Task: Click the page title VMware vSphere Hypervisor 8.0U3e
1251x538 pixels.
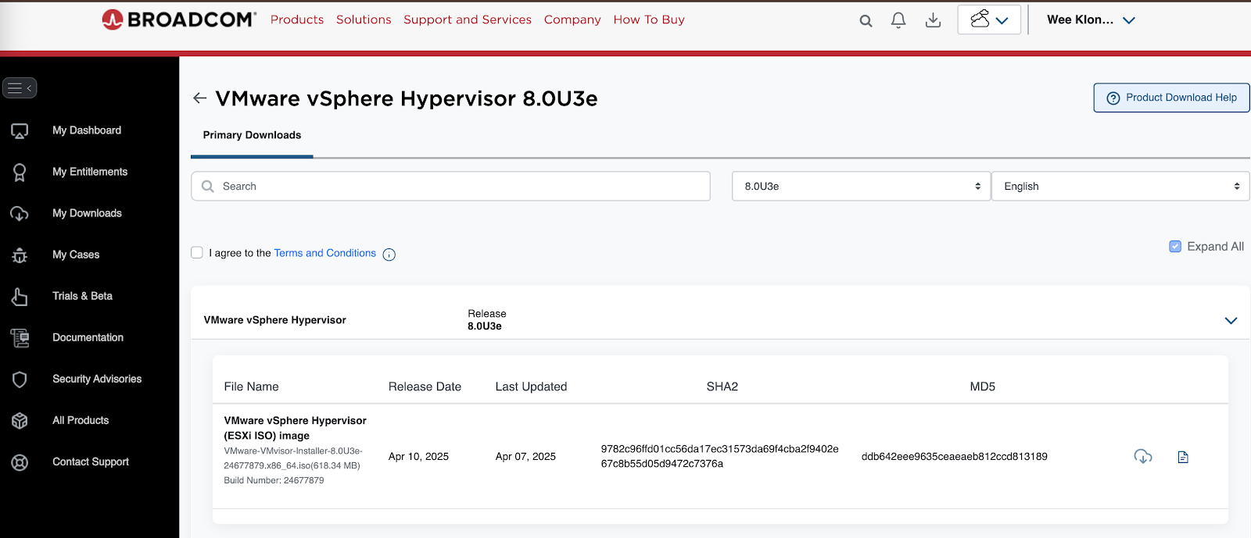Action: pos(407,98)
